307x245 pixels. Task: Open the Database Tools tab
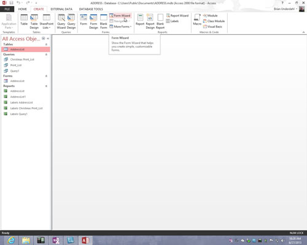click(91, 9)
